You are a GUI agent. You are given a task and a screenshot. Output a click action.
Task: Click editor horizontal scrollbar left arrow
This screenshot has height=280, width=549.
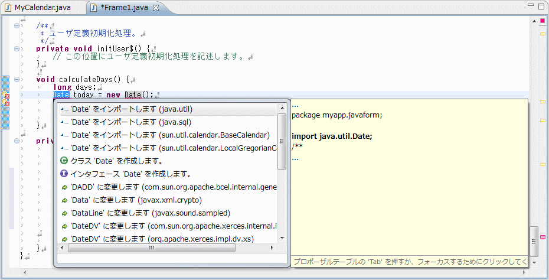[25, 272]
